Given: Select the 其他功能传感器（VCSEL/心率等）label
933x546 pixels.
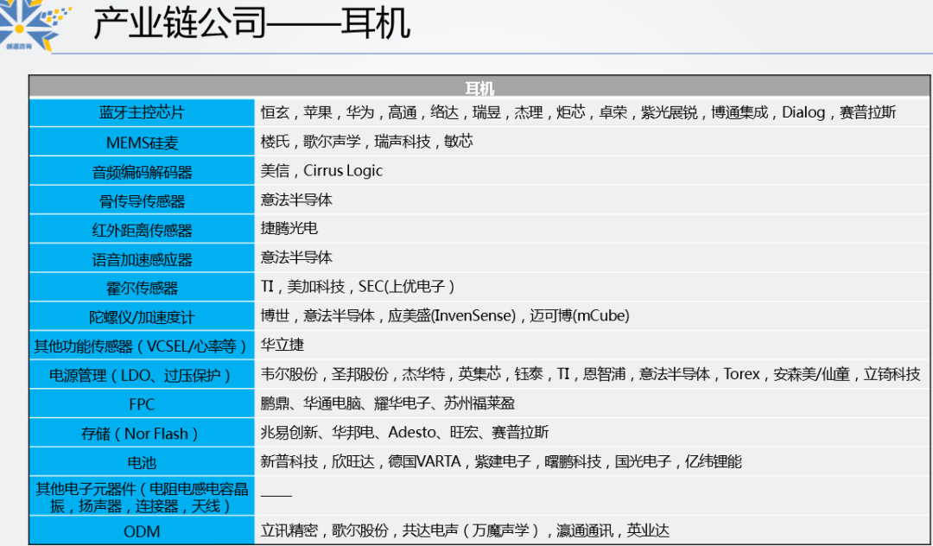Looking at the screenshot, I should pyautogui.click(x=142, y=346).
